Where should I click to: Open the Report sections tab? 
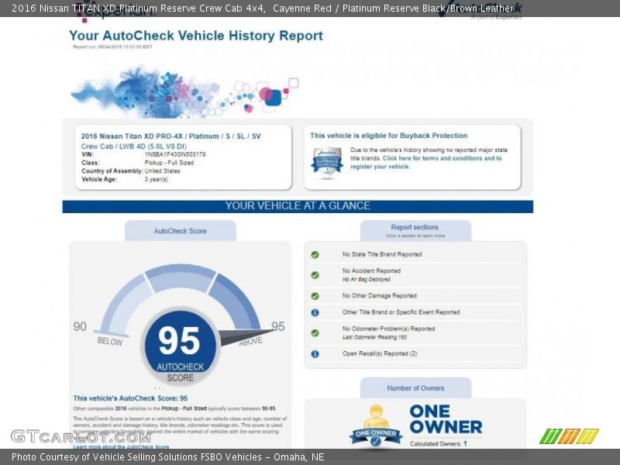(415, 231)
